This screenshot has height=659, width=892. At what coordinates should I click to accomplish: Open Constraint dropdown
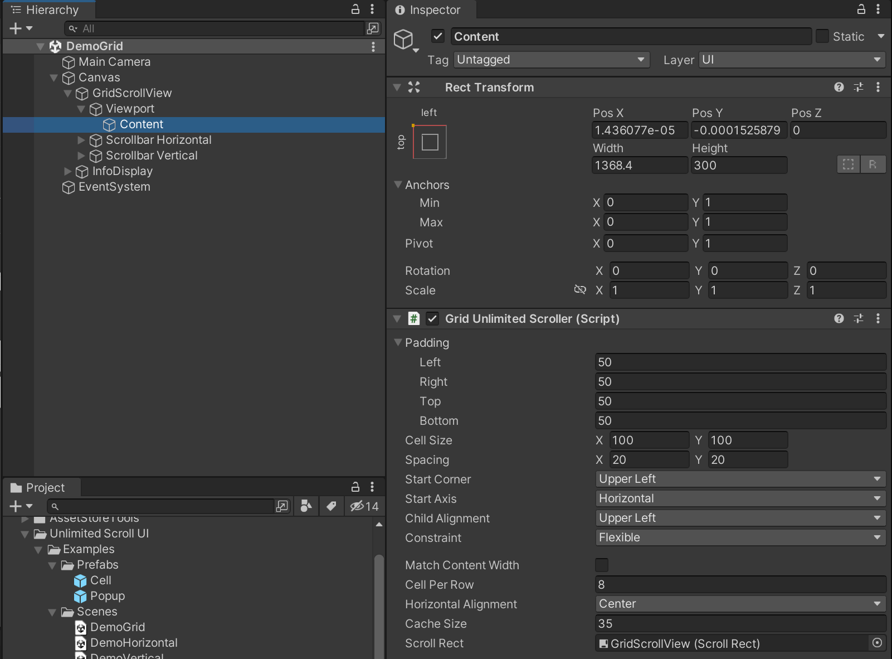(x=740, y=537)
